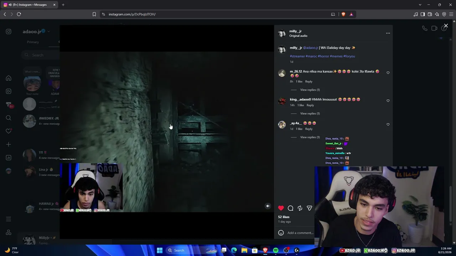Expand replies under king._adaoo0's comment
Viewport: 456px width, 256px height.
[310, 113]
